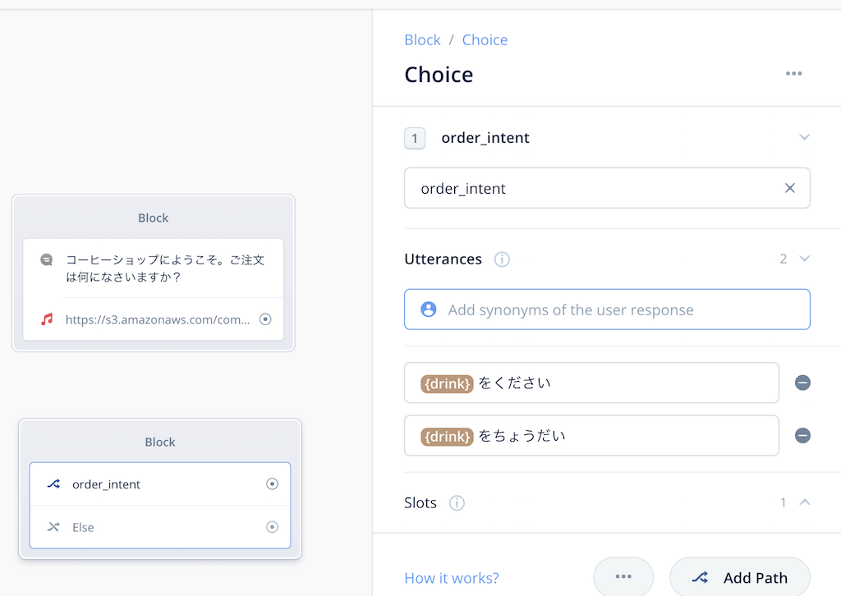Click the Slots info icon
This screenshot has width=841, height=596.
click(x=457, y=502)
